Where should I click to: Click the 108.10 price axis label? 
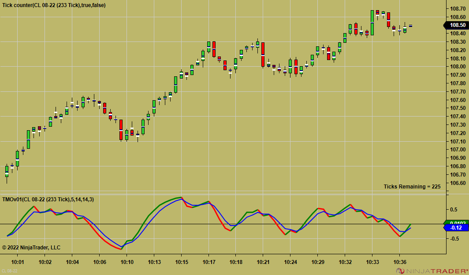tap(458, 58)
